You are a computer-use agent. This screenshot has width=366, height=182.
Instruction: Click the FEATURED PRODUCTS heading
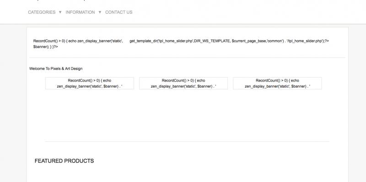(64, 161)
